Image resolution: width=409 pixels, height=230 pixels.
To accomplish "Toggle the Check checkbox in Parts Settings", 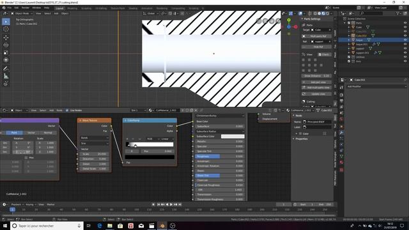I will click(x=320, y=54).
